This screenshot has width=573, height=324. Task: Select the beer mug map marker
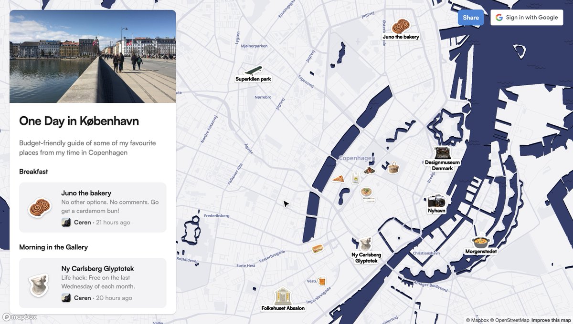(x=322, y=281)
